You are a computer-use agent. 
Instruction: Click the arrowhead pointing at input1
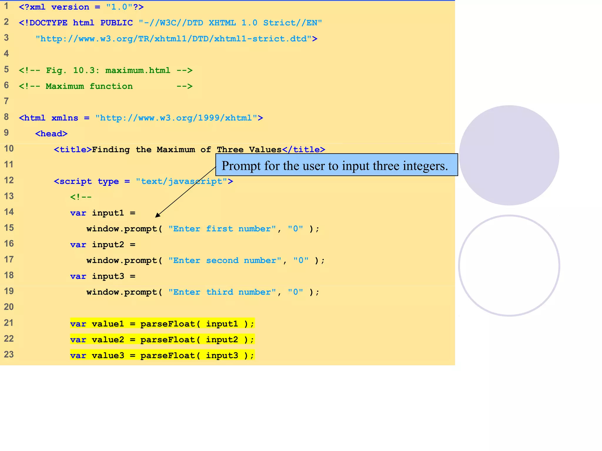[x=158, y=215]
